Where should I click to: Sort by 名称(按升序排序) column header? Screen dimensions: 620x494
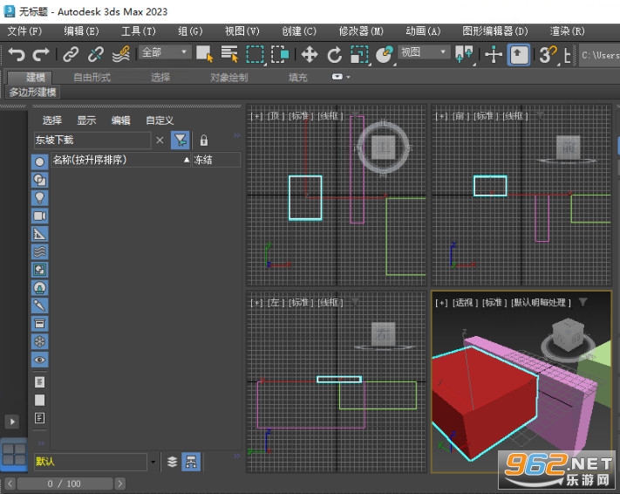(121, 160)
